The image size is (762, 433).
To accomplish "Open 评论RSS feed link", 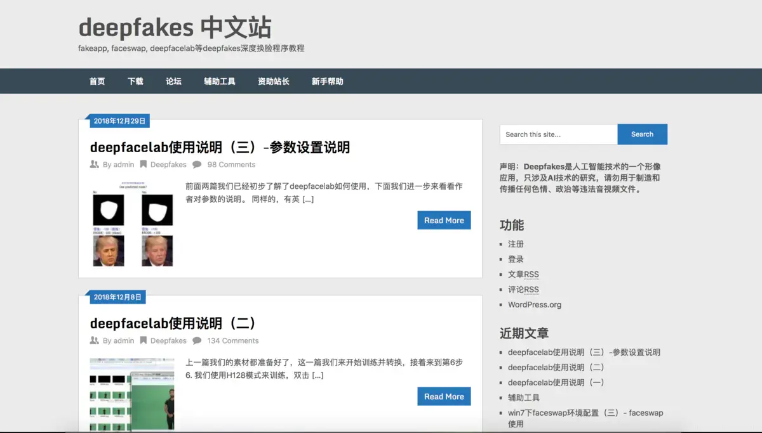I will click(523, 290).
